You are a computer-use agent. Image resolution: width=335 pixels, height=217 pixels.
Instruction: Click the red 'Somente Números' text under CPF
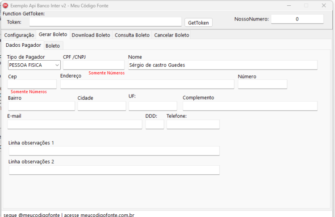[x=107, y=73]
